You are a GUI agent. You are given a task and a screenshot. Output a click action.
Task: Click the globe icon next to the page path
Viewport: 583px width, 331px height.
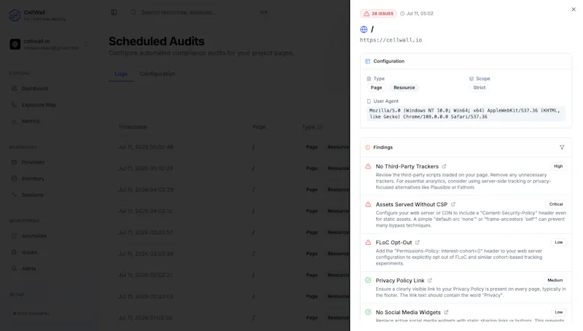point(364,29)
